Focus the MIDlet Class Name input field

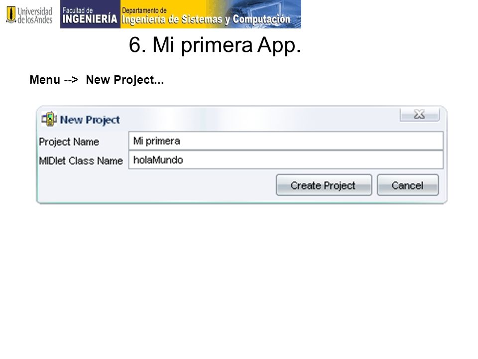286,160
